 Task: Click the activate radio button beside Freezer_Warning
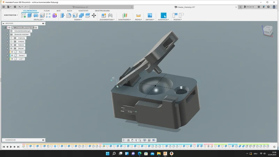[36, 28]
